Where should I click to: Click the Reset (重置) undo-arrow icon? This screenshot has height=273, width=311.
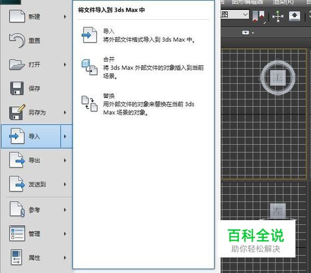coord(17,40)
